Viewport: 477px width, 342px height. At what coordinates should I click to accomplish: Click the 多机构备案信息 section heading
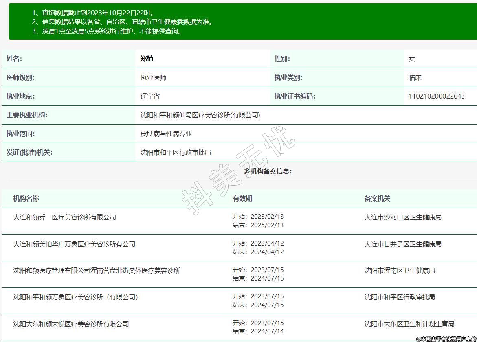(x=268, y=171)
